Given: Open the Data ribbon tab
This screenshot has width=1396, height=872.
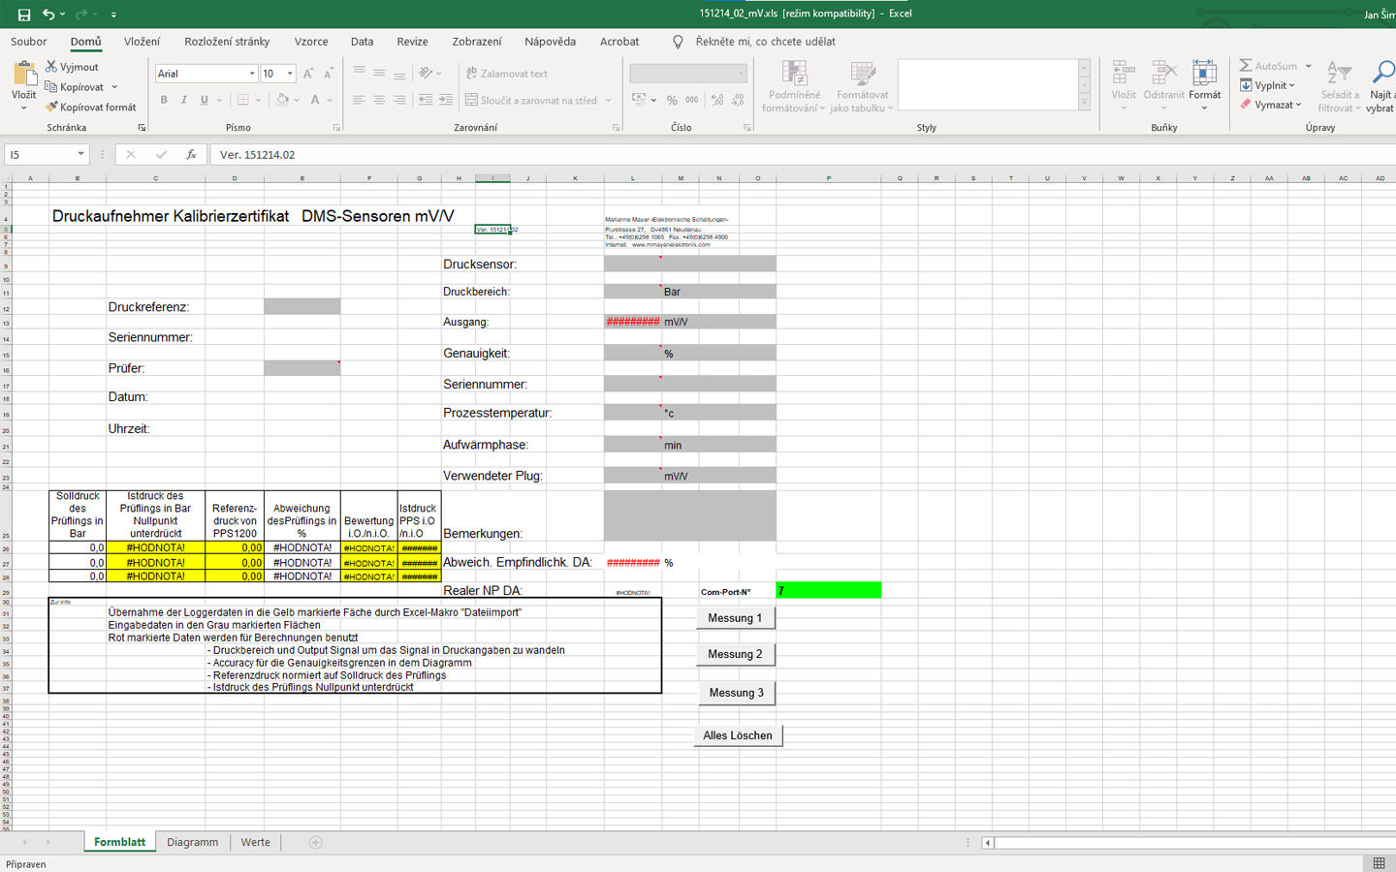Looking at the screenshot, I should [363, 42].
